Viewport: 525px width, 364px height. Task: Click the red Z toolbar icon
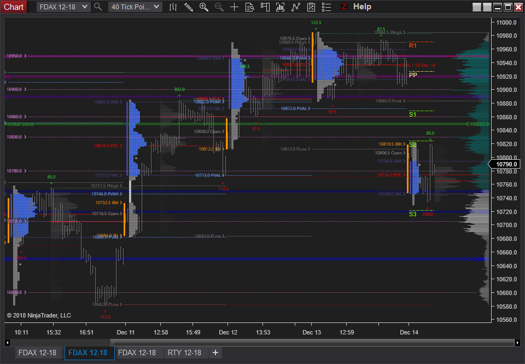[x=344, y=7]
